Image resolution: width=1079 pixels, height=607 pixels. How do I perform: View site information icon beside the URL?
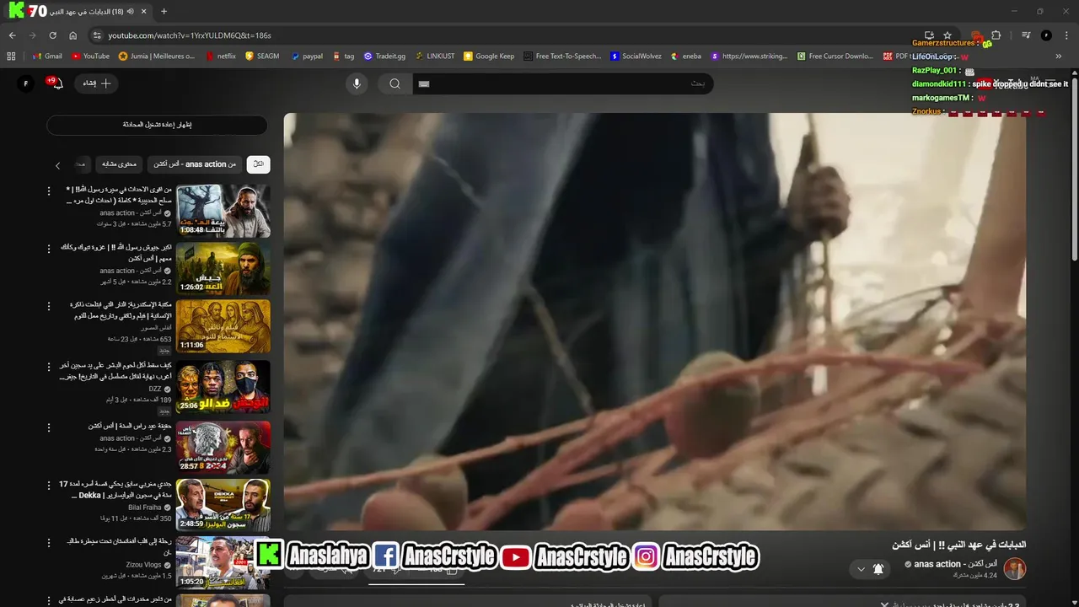(97, 35)
